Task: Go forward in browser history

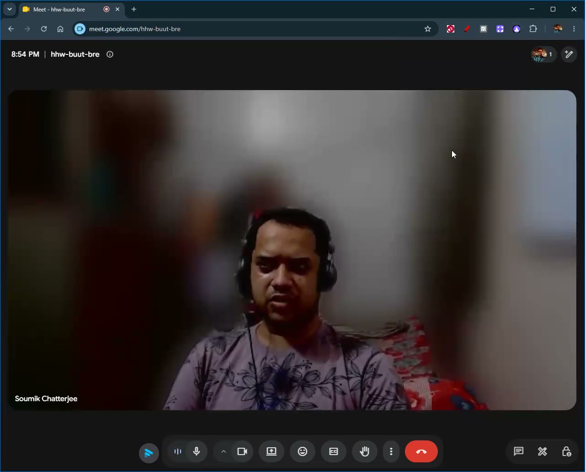Action: [27, 29]
